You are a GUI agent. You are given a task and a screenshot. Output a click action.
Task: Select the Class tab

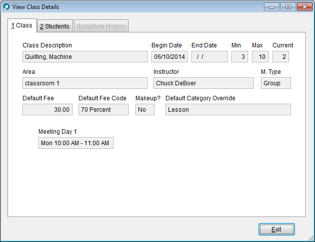tap(21, 25)
